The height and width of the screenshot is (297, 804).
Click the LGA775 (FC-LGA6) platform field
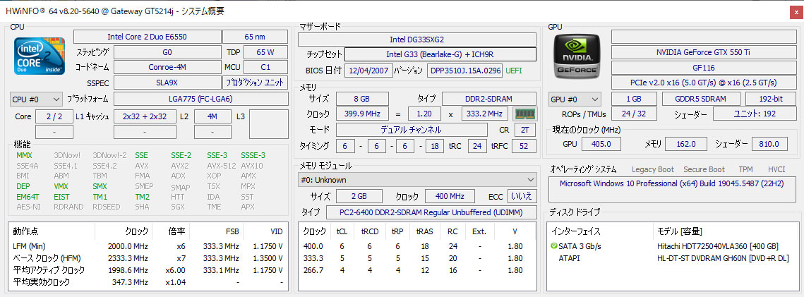(200, 99)
